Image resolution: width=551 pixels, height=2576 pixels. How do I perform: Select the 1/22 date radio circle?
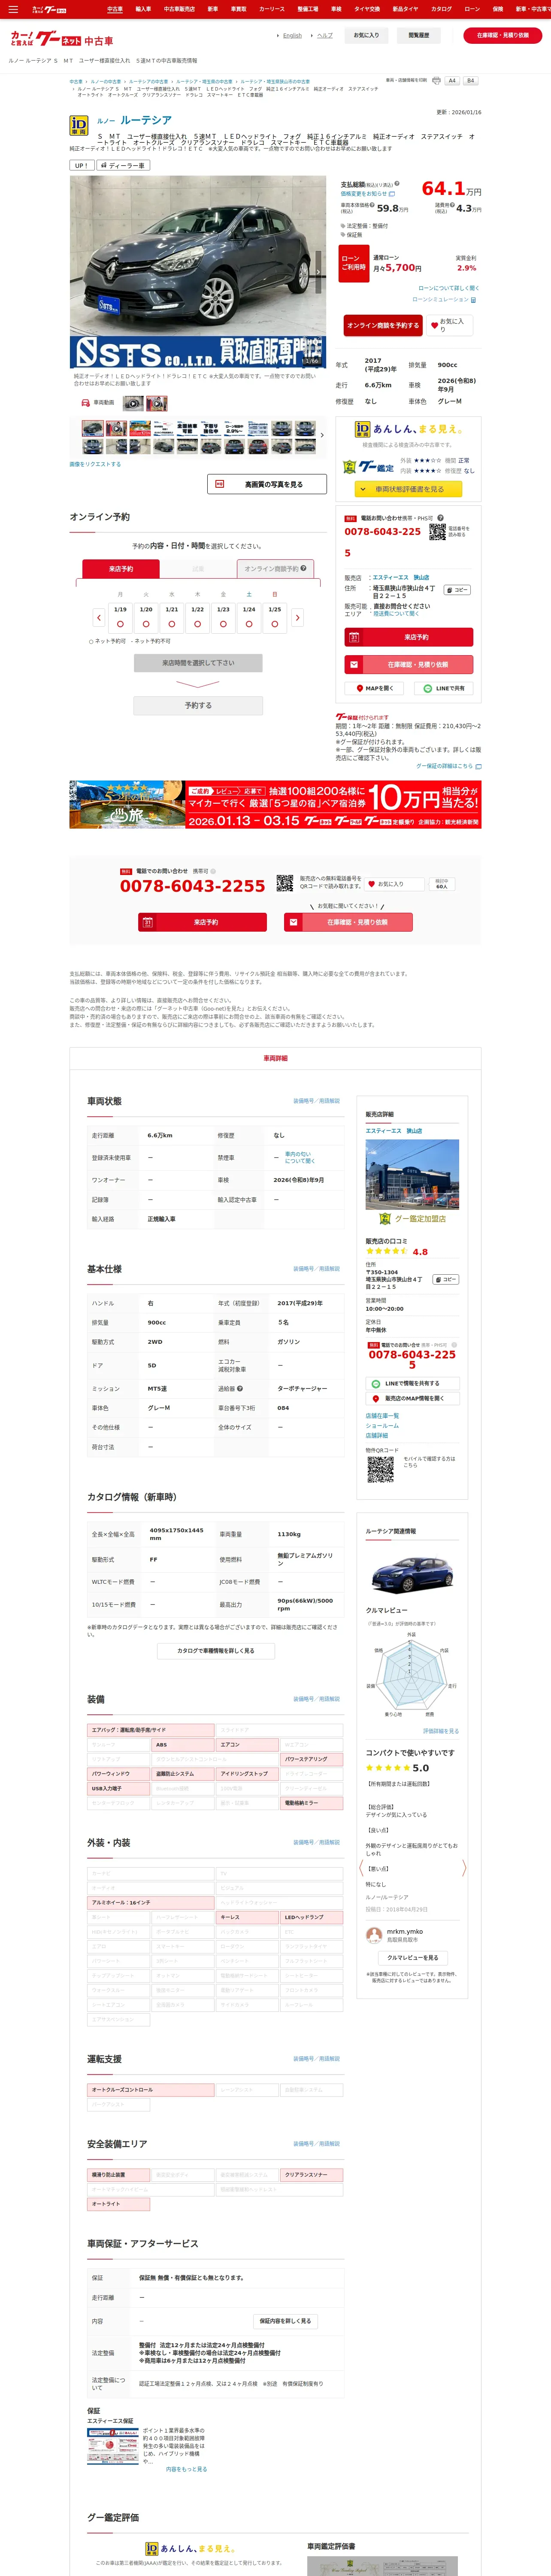point(197,623)
